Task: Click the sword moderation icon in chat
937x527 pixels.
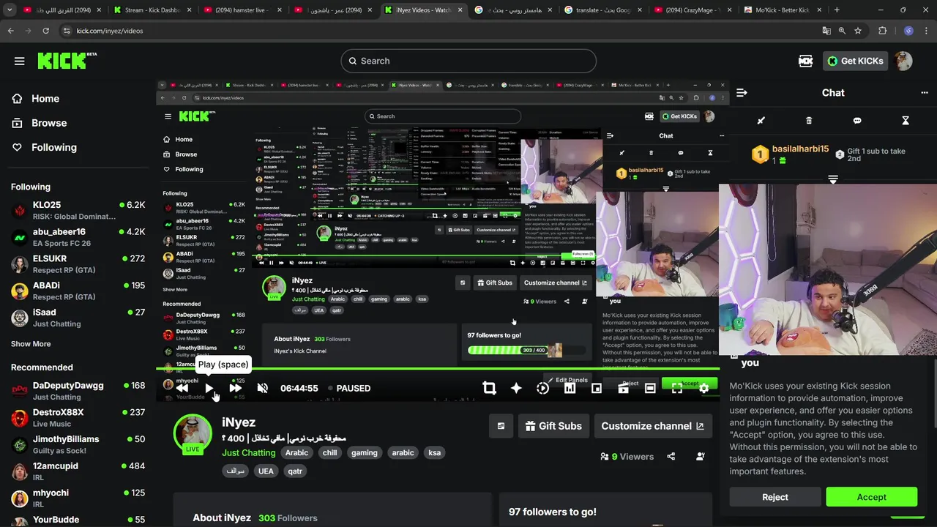Action: coord(761,121)
